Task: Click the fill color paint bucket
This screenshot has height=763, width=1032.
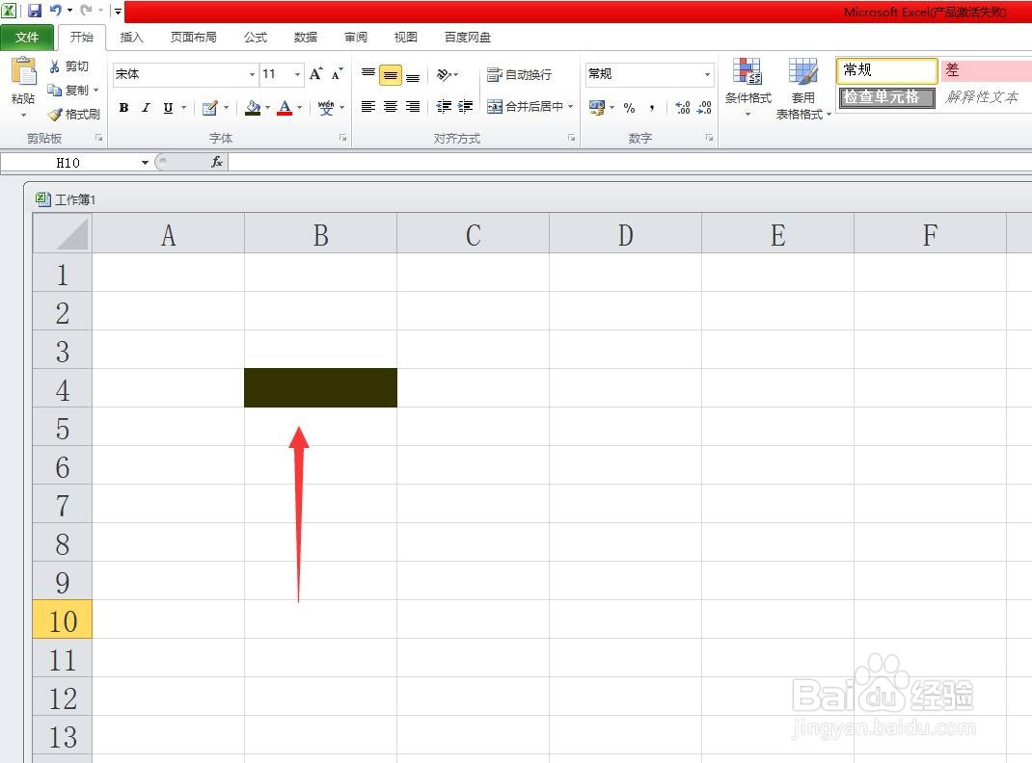Action: tap(253, 108)
